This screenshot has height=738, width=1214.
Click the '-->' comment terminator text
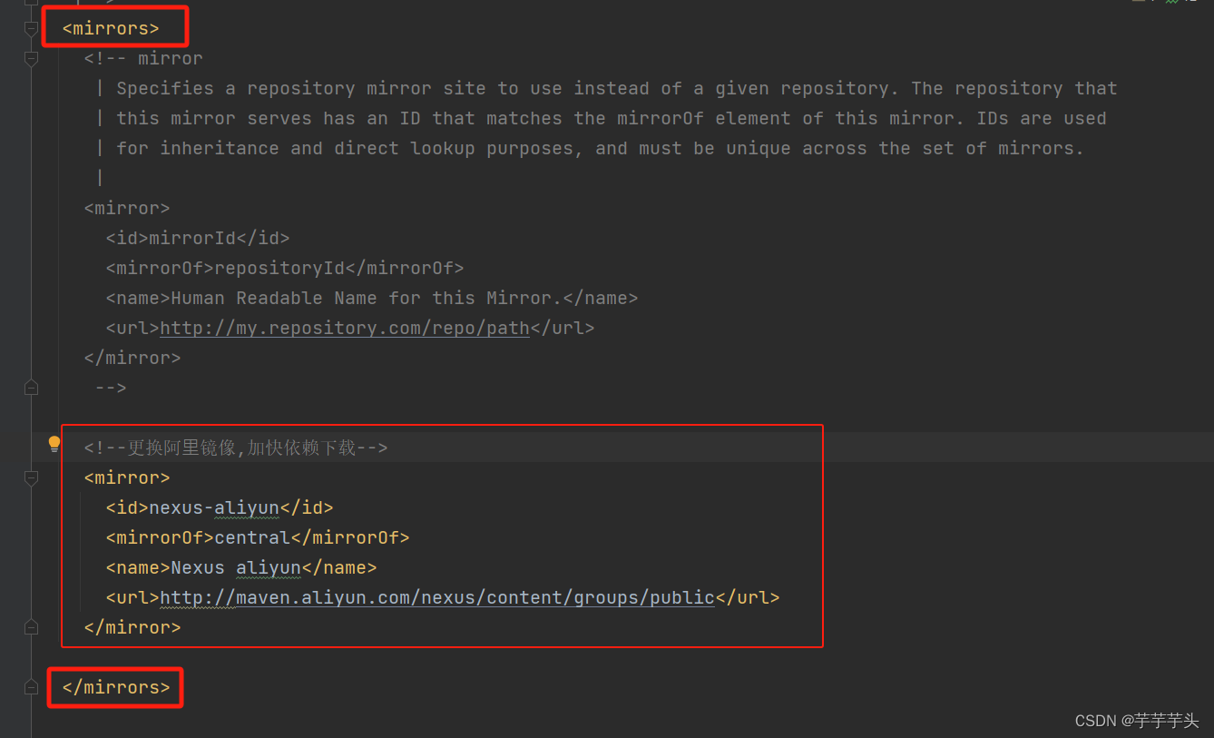[111, 388]
